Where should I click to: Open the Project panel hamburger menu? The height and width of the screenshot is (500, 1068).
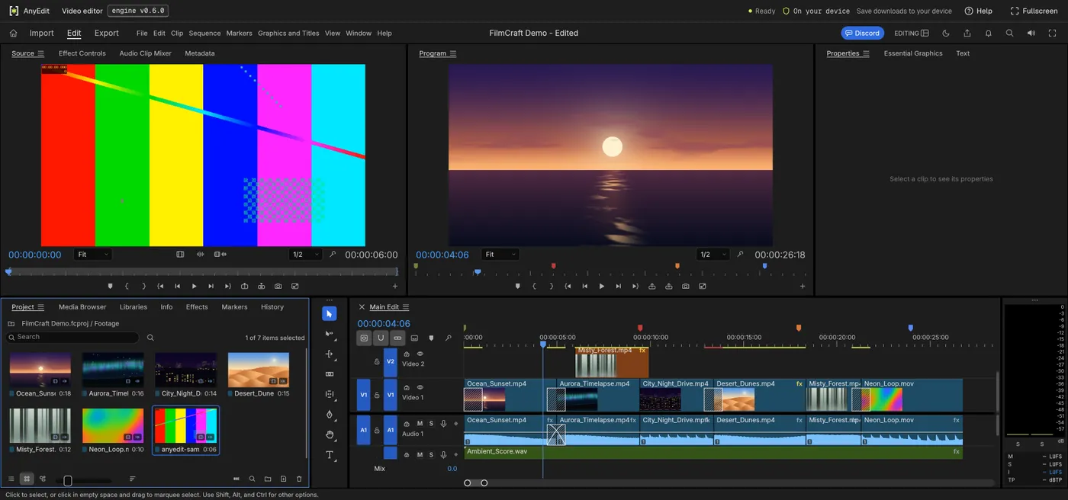40,307
